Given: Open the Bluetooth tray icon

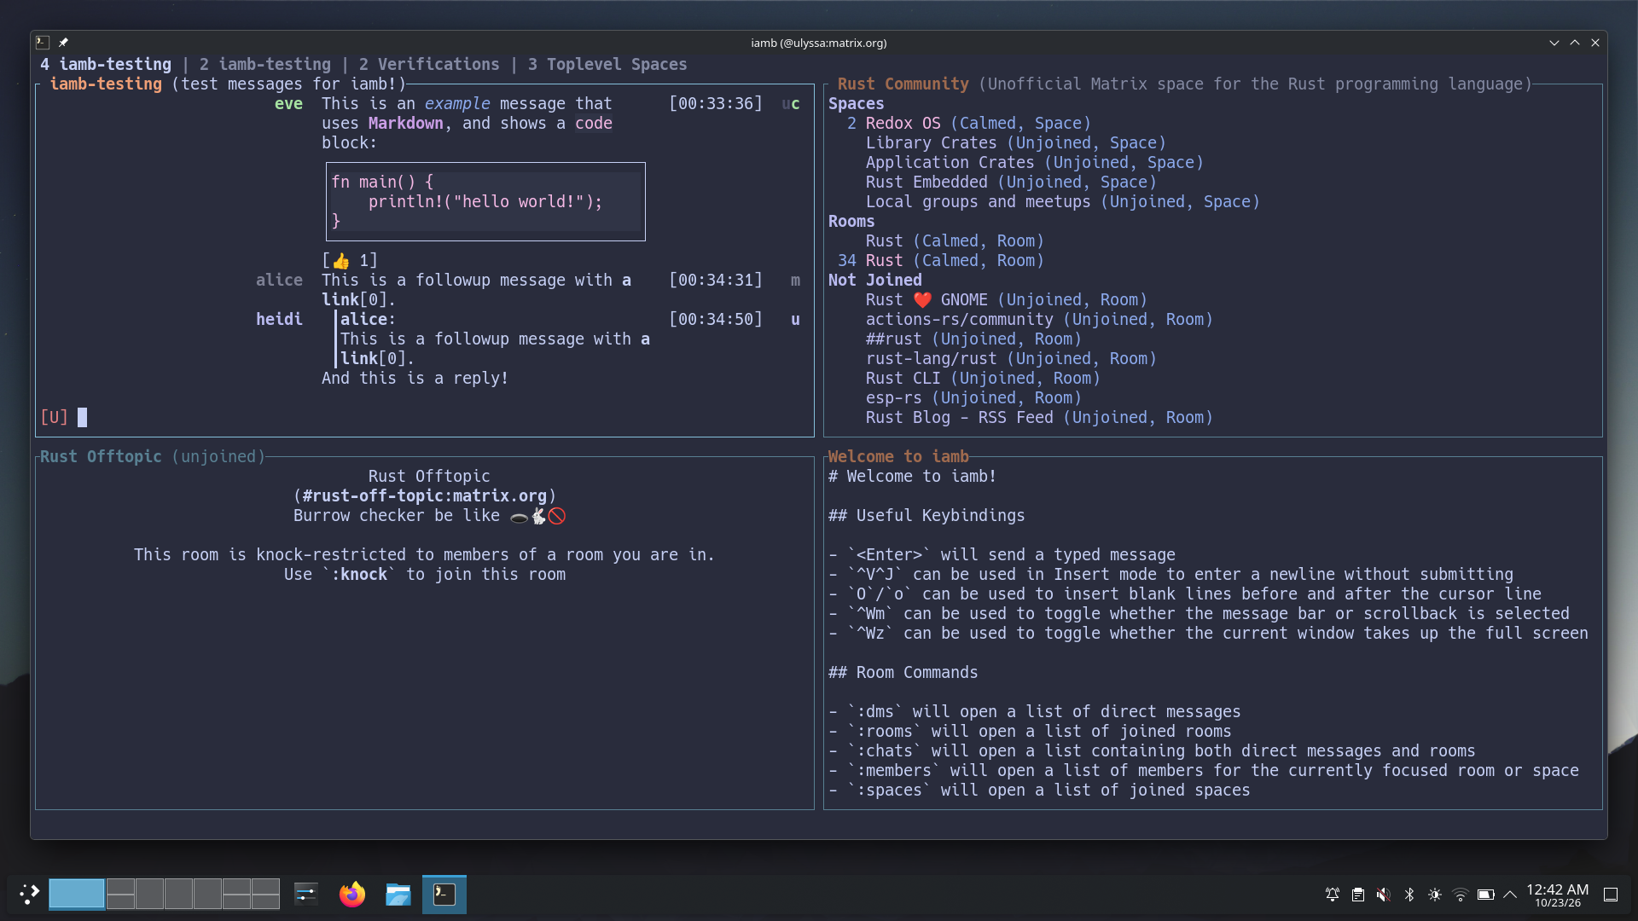Looking at the screenshot, I should click(x=1409, y=895).
